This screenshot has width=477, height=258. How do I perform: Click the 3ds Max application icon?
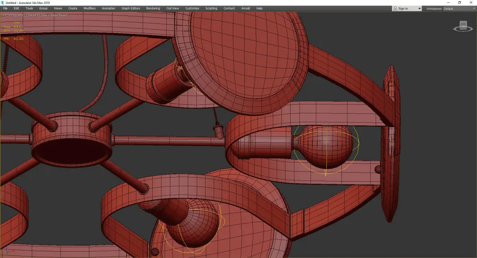(x=3, y=2)
